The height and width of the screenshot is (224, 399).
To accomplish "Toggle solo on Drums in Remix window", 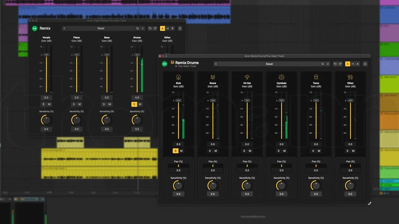I will pos(134,104).
